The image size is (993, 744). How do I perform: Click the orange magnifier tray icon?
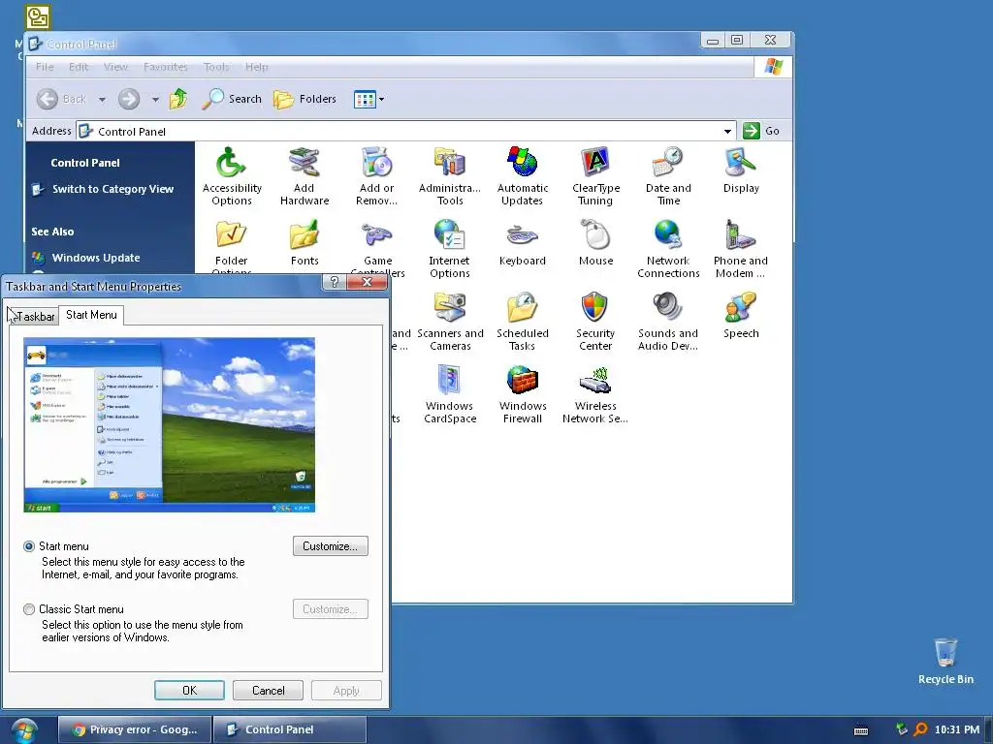coord(921,729)
